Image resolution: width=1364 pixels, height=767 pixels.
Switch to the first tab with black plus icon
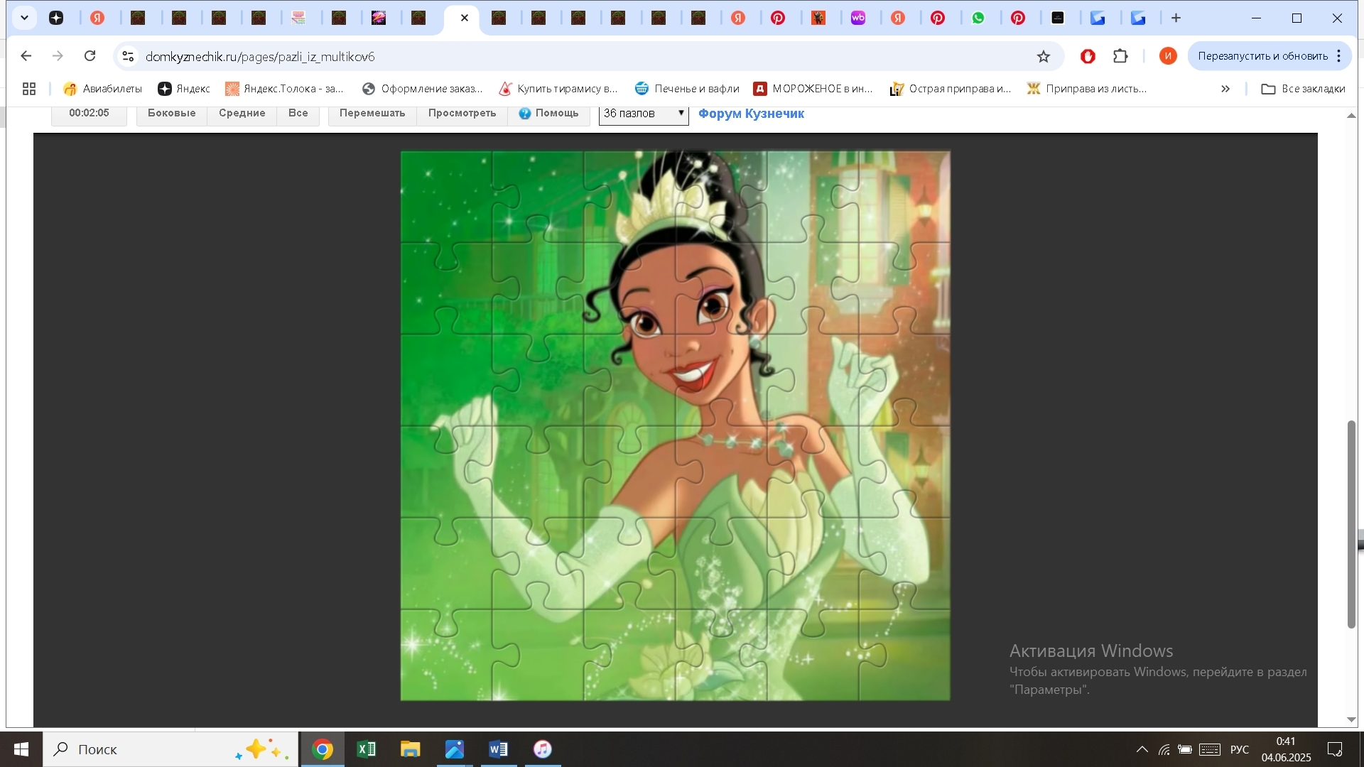pyautogui.click(x=56, y=18)
